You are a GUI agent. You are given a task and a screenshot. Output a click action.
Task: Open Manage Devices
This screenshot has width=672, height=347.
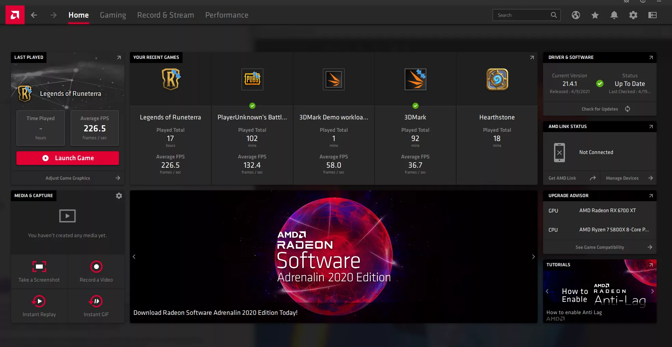pyautogui.click(x=629, y=178)
